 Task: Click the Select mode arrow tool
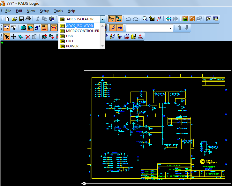point(7,37)
